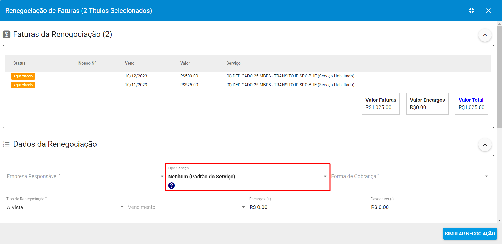The image size is (502, 244).
Task: Click the vertical scrollbar thumb
Action: [499, 77]
